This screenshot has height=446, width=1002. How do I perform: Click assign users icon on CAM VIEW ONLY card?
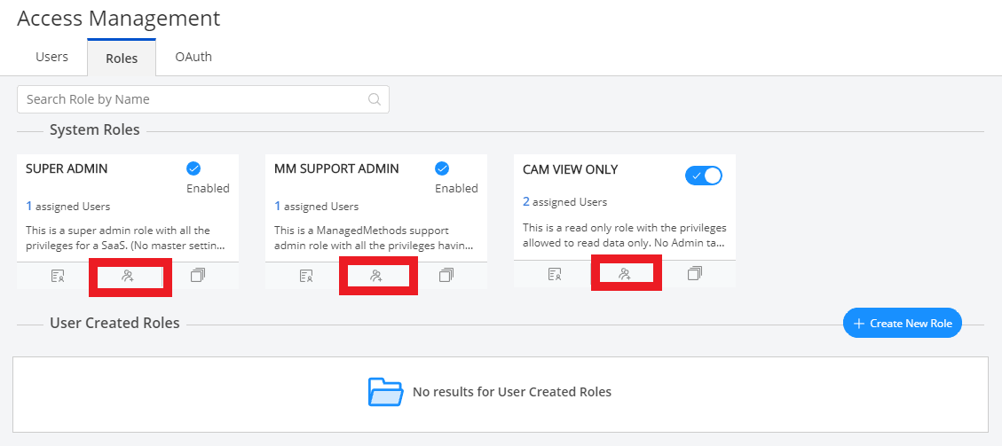pos(625,274)
